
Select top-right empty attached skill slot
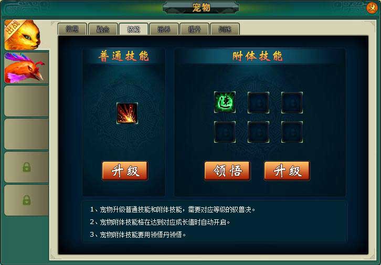coord(292,102)
